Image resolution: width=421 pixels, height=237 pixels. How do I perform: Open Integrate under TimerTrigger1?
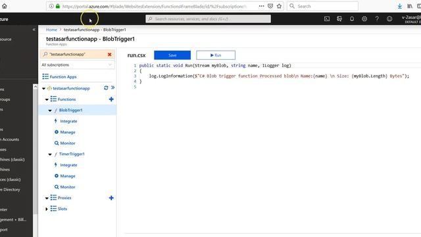pyautogui.click(x=68, y=165)
